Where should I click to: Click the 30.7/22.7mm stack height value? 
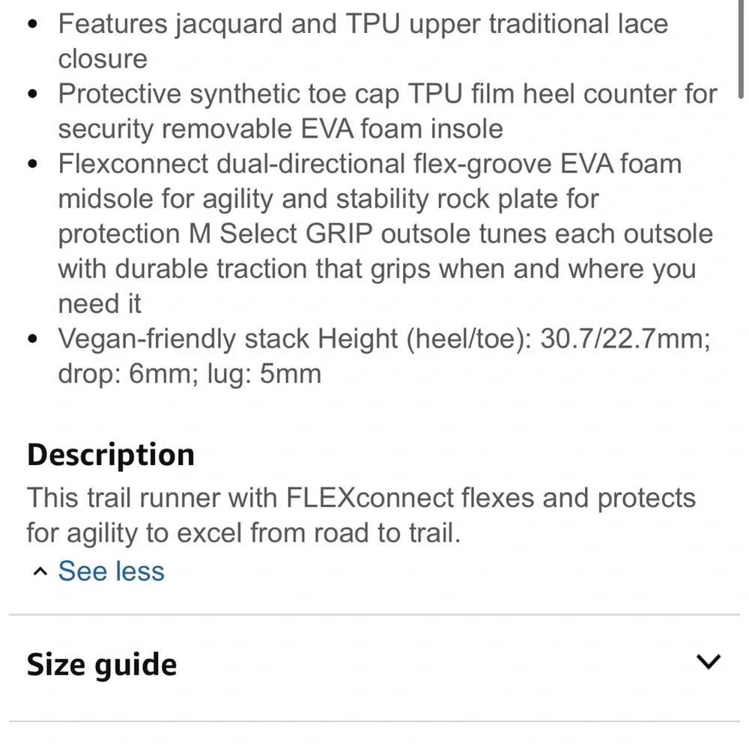coord(625,339)
